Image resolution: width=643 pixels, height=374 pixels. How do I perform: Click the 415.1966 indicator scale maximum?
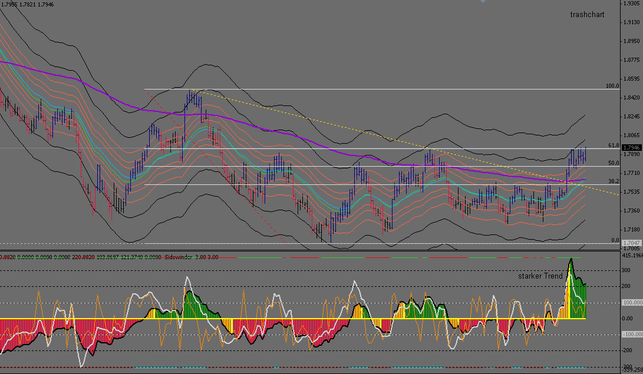tap(631, 256)
